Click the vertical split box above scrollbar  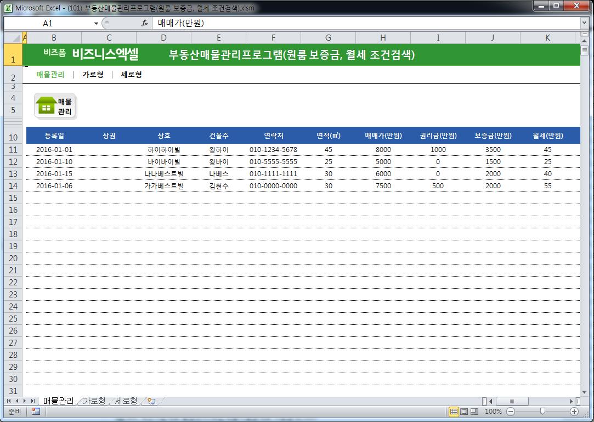point(585,34)
